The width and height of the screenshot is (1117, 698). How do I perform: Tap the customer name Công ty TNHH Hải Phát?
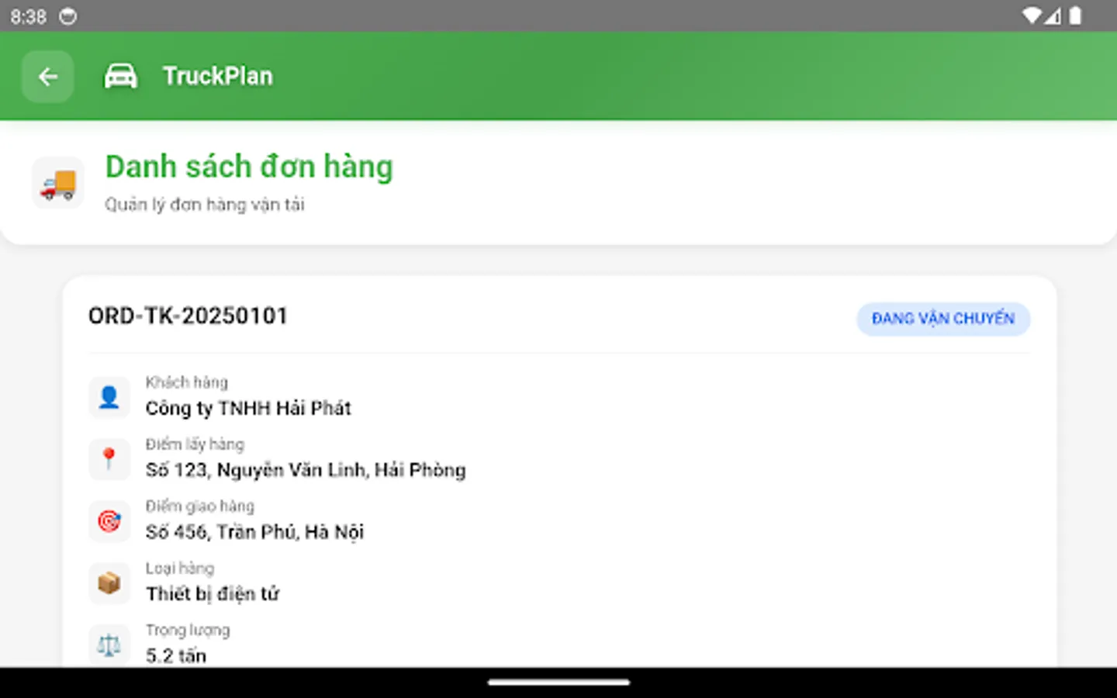tap(248, 408)
